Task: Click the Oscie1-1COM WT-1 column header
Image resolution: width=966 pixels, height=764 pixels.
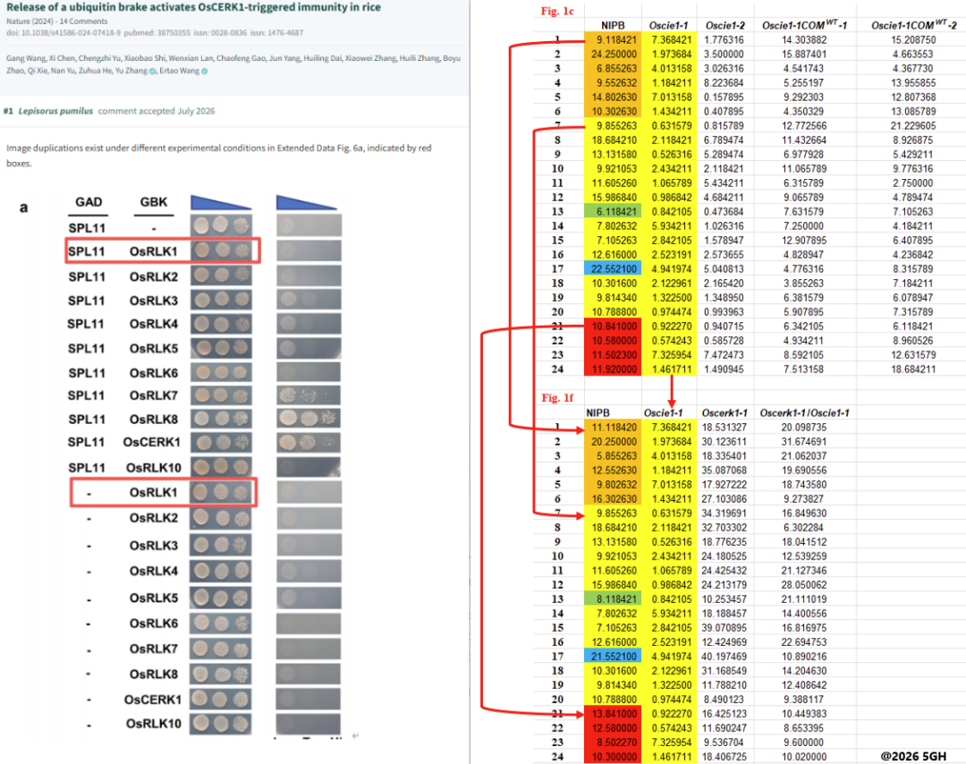Action: pos(805,25)
